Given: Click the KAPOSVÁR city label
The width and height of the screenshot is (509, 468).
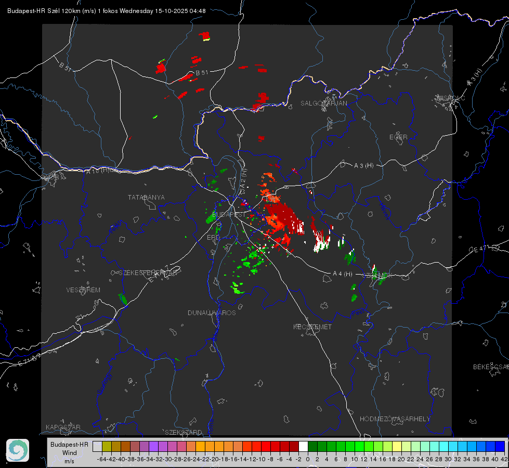Looking at the screenshot, I should click(x=63, y=427).
